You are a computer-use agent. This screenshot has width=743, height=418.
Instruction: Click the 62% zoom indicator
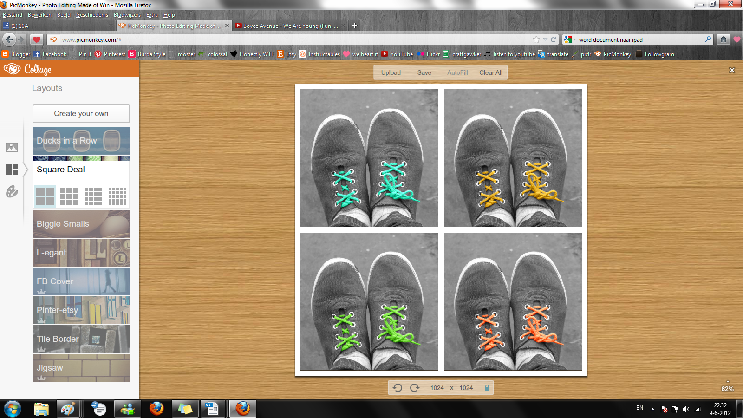point(727,389)
